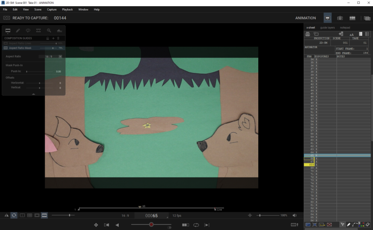Viewport: 373px width, 230px height.
Task: Select the magnifier zoom tool
Action: [x=49, y=30]
